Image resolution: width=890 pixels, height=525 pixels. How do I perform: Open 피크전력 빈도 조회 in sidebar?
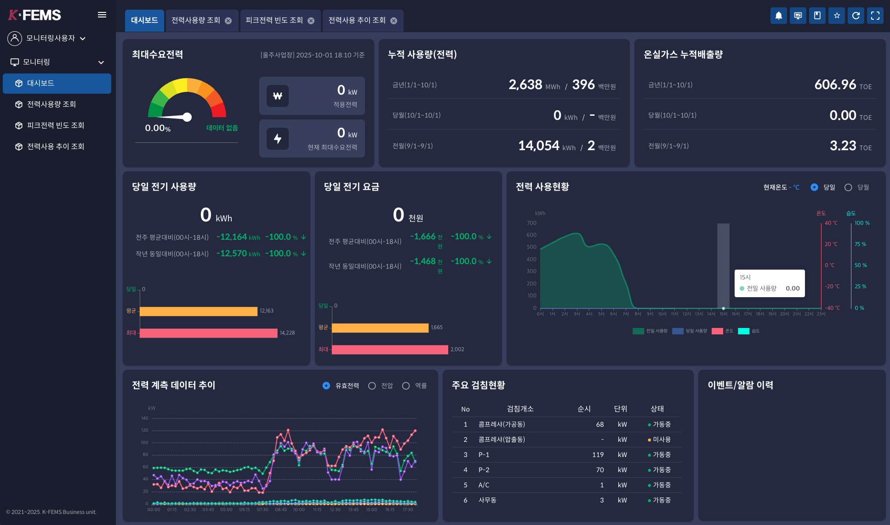coord(55,125)
